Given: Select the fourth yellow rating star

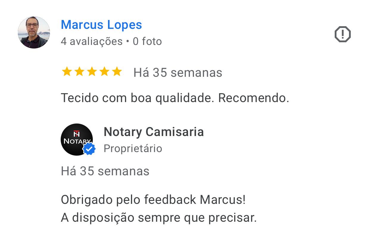Looking at the screenshot, I should tap(104, 72).
